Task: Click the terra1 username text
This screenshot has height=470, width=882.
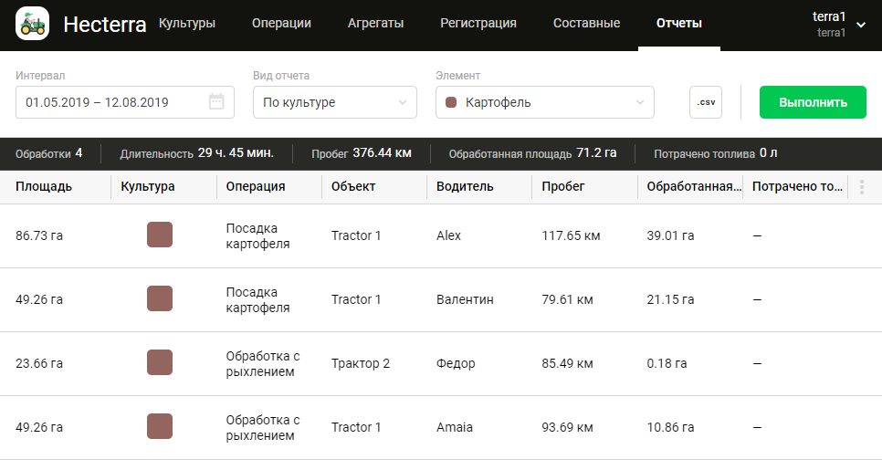Action: tap(829, 16)
